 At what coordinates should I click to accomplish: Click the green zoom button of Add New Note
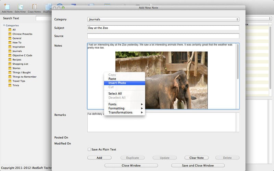pos(63,8)
